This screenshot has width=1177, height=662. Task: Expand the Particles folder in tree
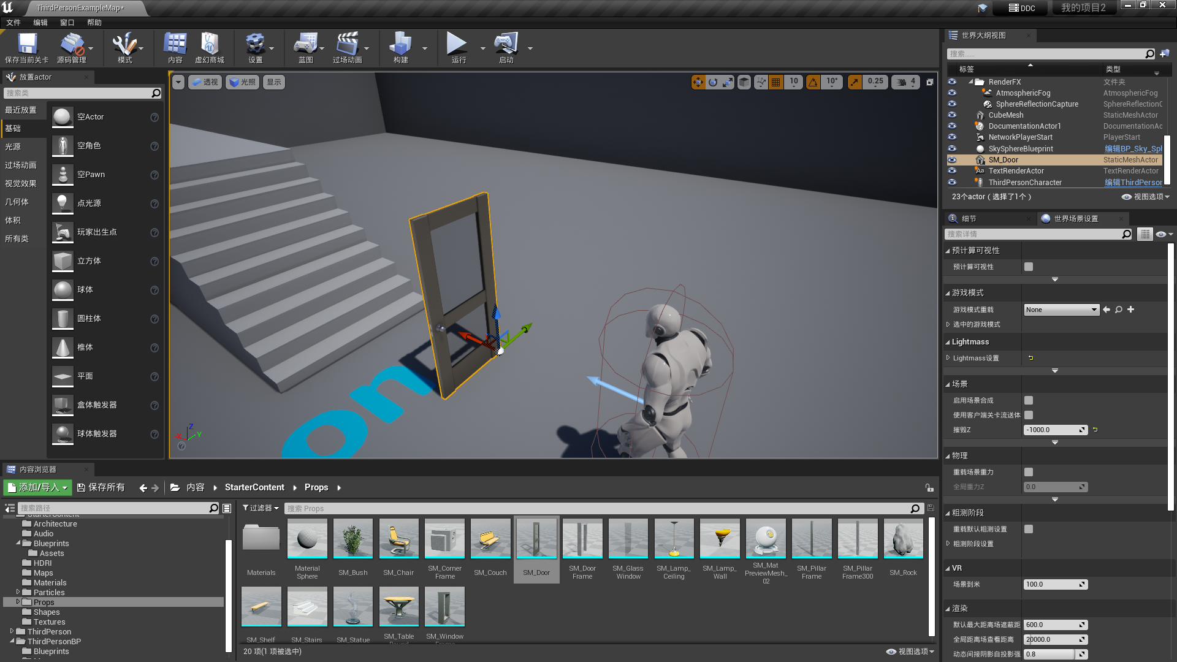coord(18,592)
